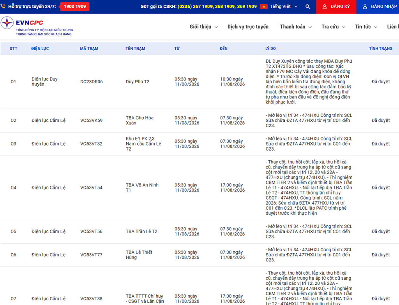Click station name Duy Phú T2

click(138, 82)
